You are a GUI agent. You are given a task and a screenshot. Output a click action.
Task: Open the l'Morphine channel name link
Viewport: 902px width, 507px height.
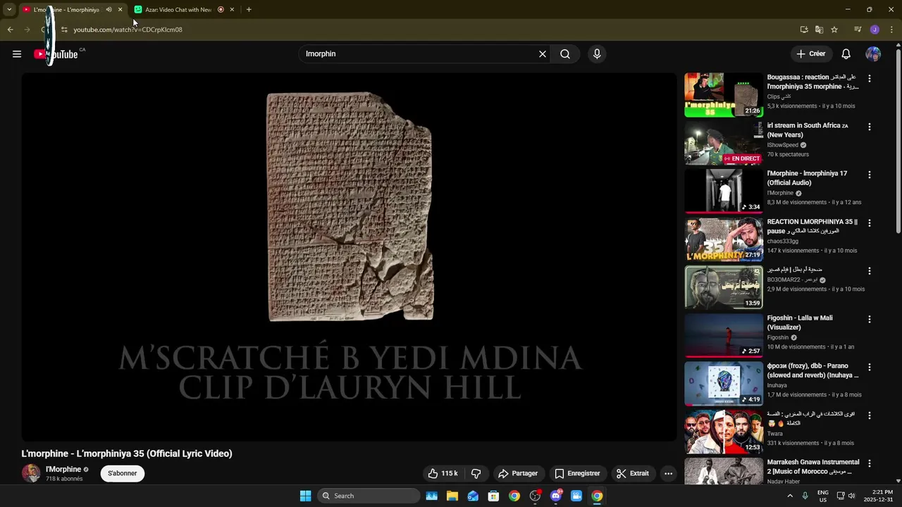click(63, 469)
